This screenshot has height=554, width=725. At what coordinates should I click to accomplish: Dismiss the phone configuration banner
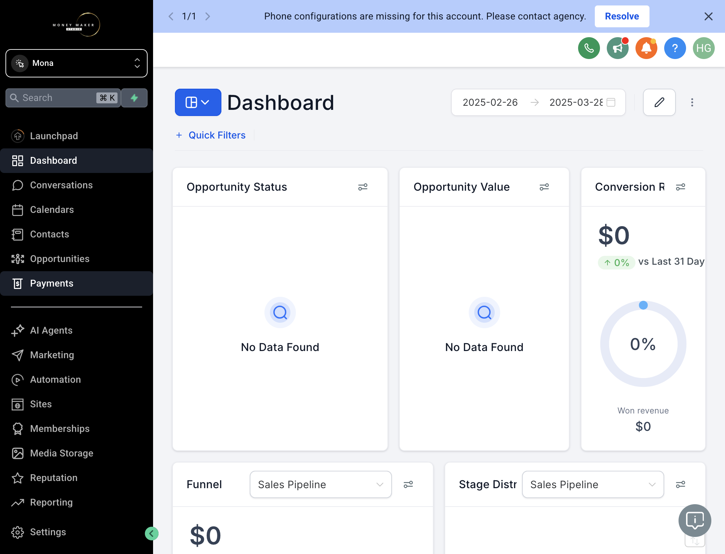click(x=708, y=16)
